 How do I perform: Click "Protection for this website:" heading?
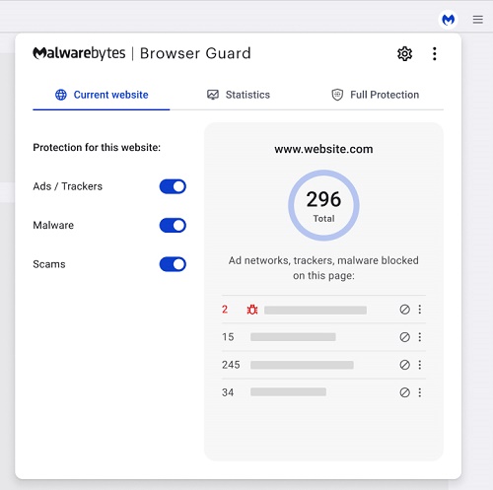click(97, 148)
